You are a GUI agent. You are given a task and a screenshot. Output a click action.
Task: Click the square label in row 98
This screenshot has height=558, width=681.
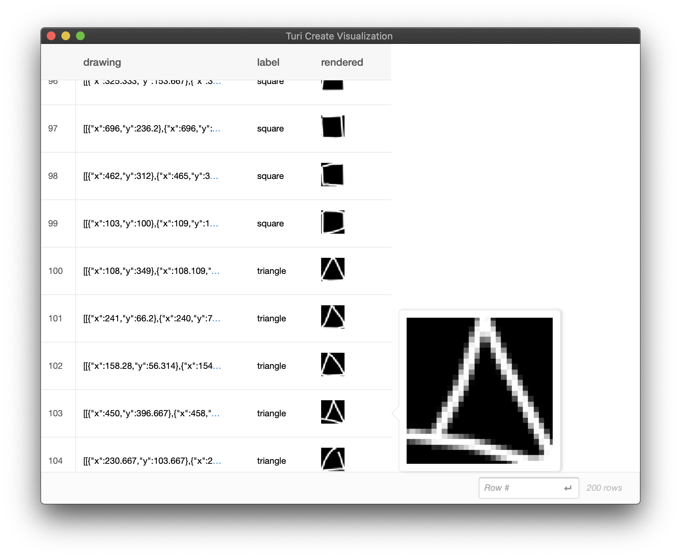(x=270, y=176)
